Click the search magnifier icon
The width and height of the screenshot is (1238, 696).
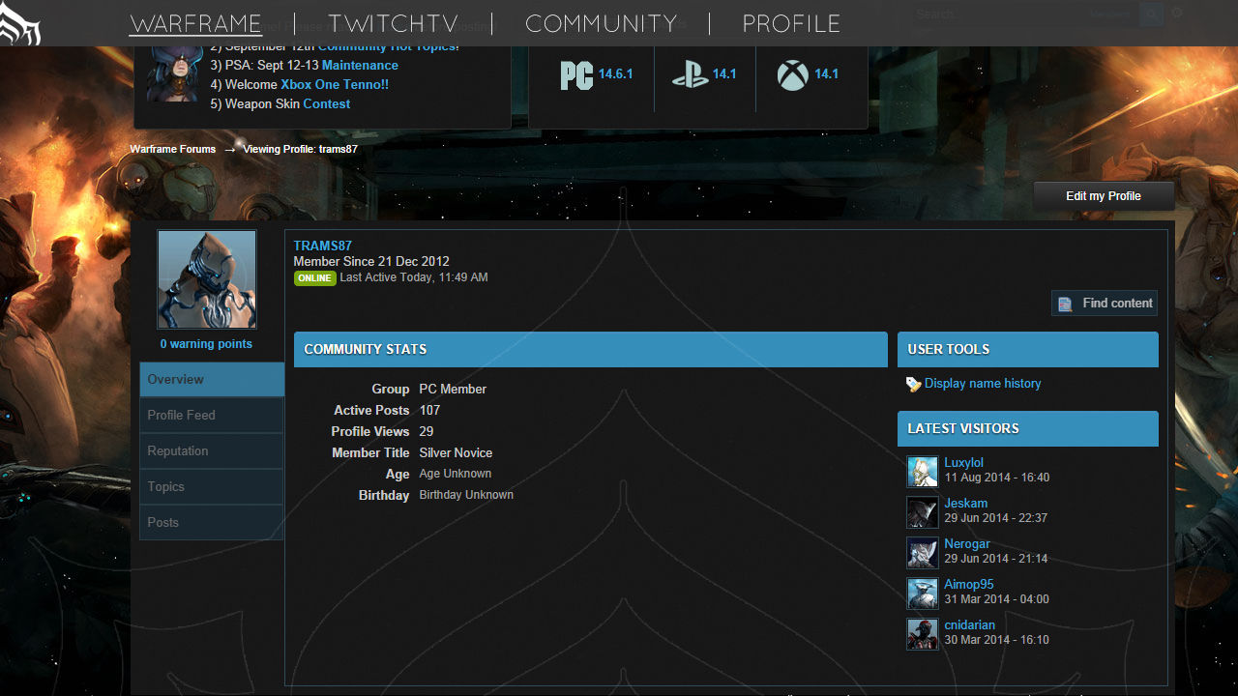tap(1151, 14)
